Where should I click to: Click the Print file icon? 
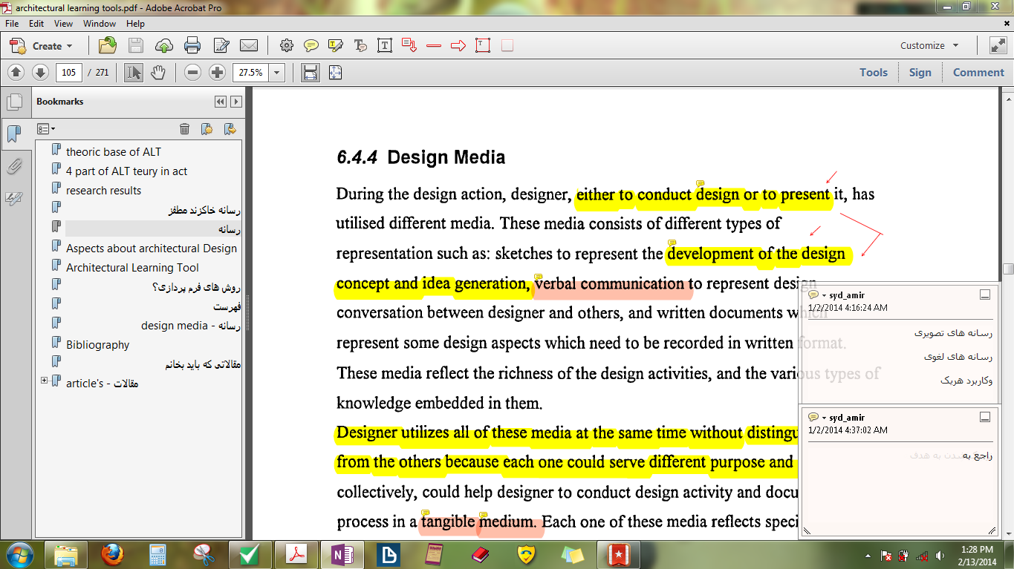point(192,46)
